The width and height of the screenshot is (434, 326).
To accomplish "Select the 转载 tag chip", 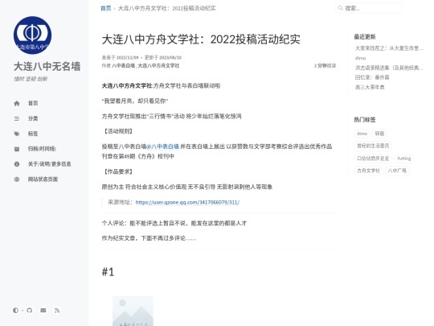I will pos(379,134).
